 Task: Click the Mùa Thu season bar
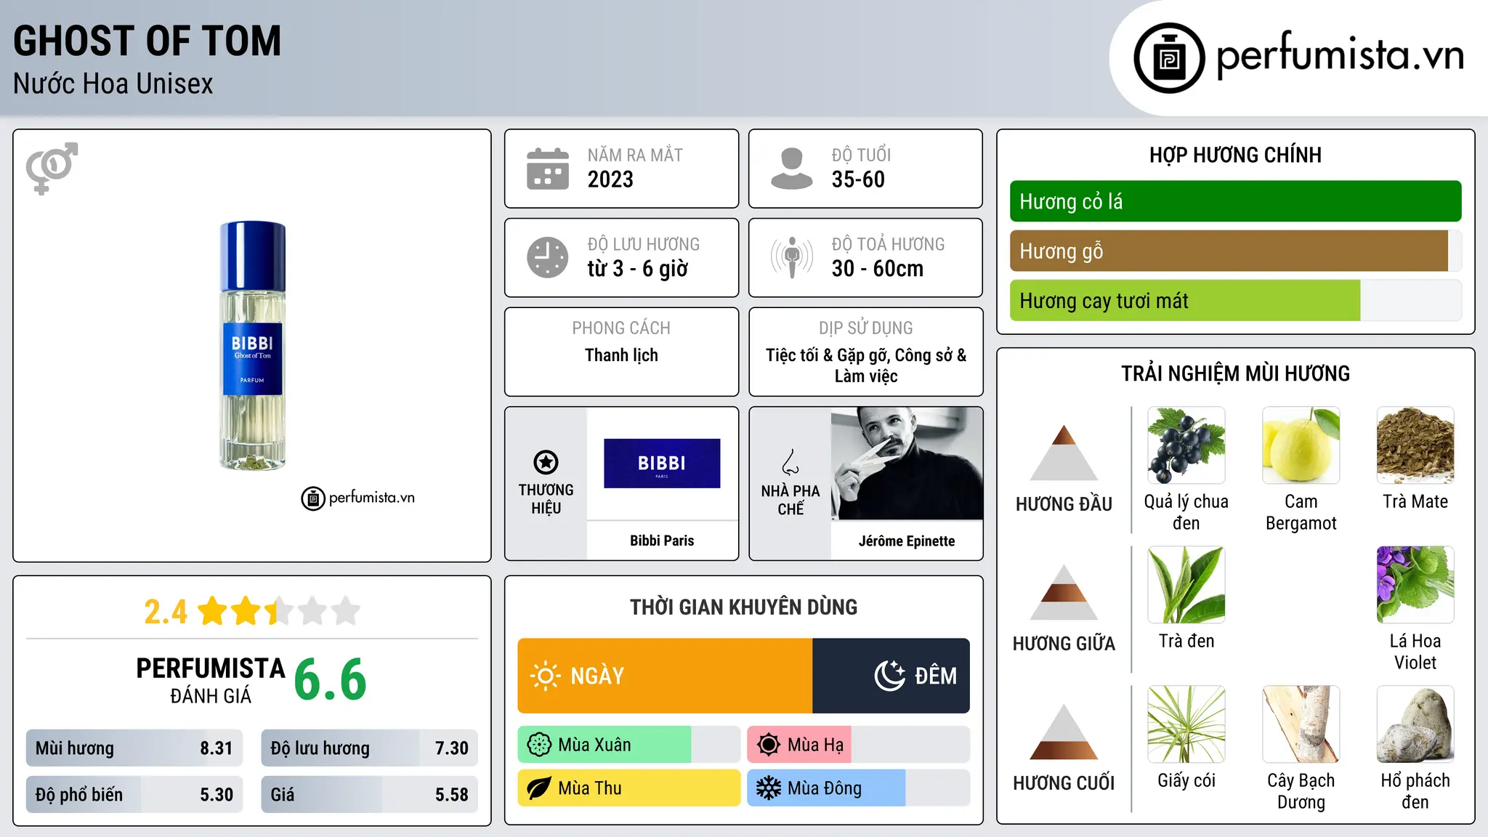point(628,788)
